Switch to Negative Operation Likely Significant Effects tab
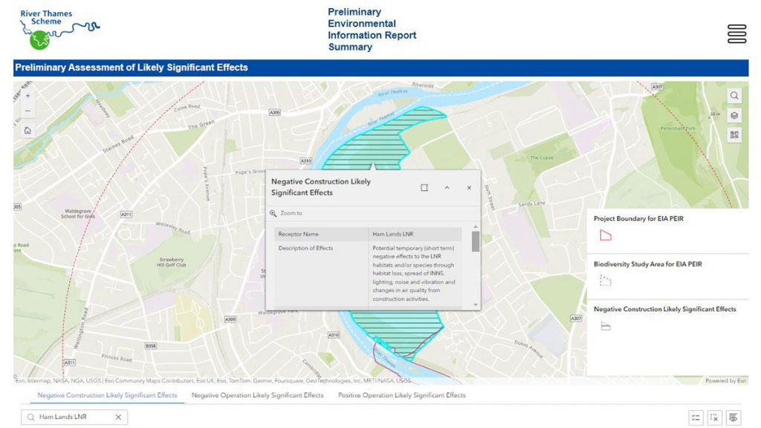Screen dimensions: 761x428 257,395
